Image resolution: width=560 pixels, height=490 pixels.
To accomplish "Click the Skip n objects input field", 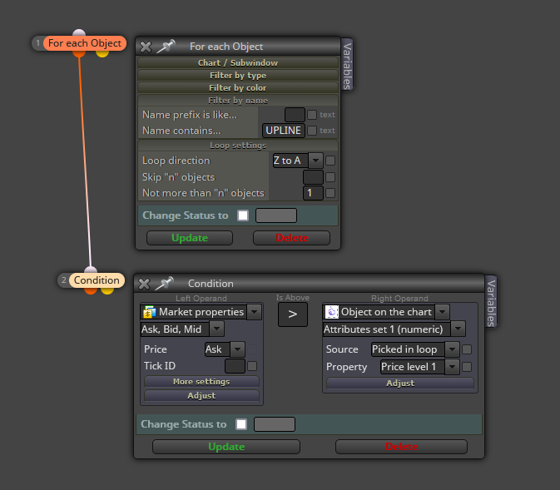I will click(313, 177).
